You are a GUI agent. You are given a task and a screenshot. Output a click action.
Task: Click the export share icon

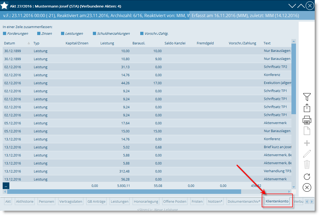(x=307, y=108)
